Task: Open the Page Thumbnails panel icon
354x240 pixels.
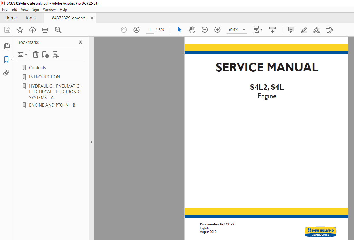Action: click(6, 46)
